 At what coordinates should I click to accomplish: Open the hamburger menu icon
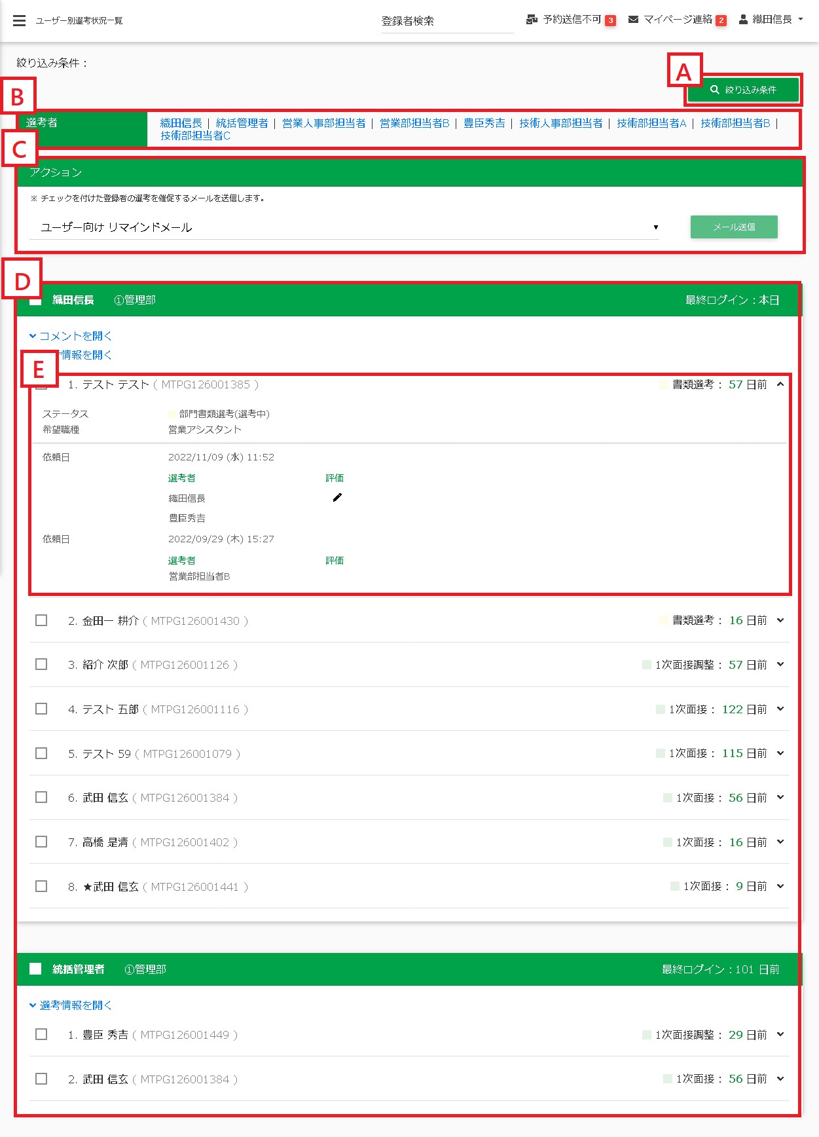click(x=19, y=21)
